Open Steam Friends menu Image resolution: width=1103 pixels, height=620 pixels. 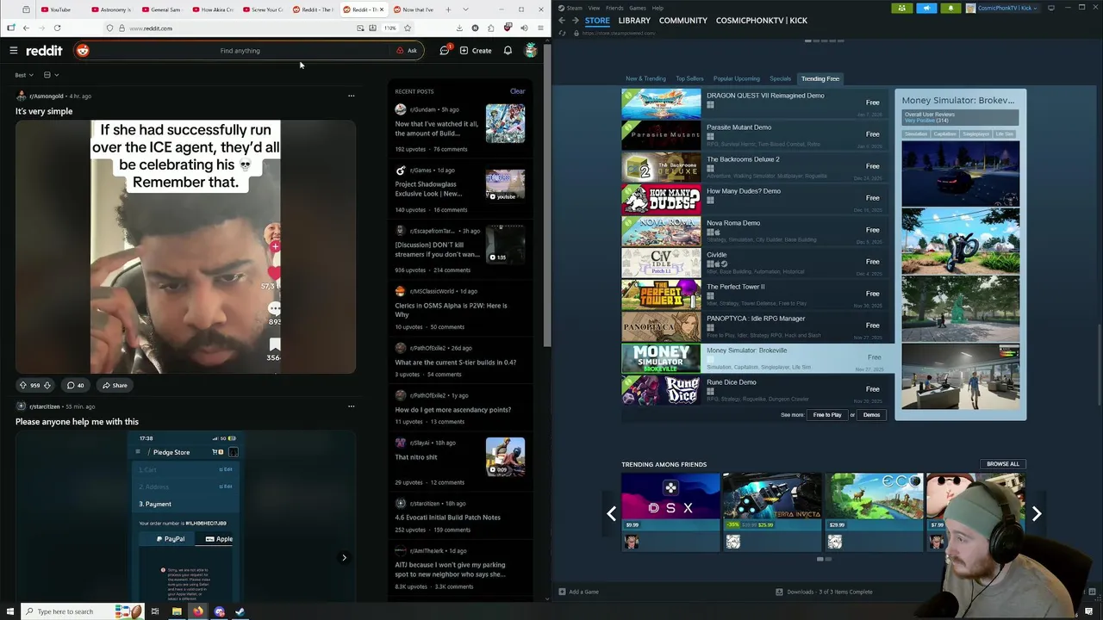point(614,8)
